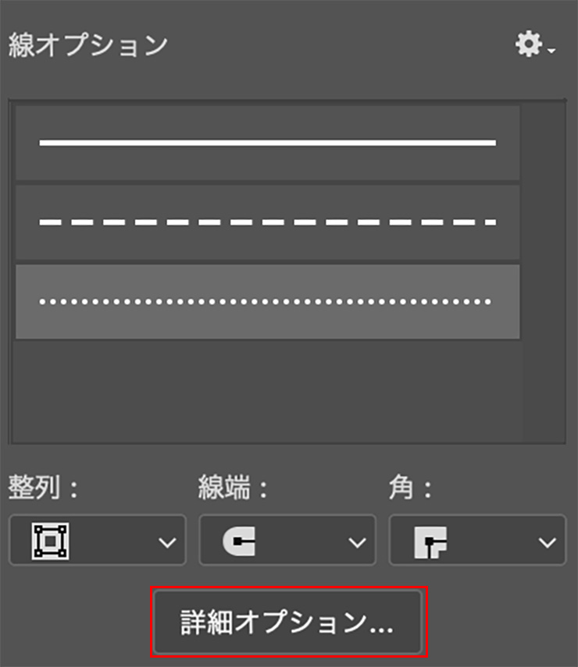Select the dashed line stroke preset
The height and width of the screenshot is (667, 578).
(x=267, y=222)
